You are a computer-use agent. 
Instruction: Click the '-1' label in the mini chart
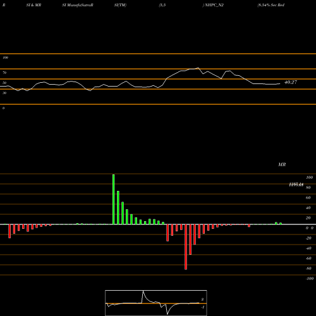[202, 307]
